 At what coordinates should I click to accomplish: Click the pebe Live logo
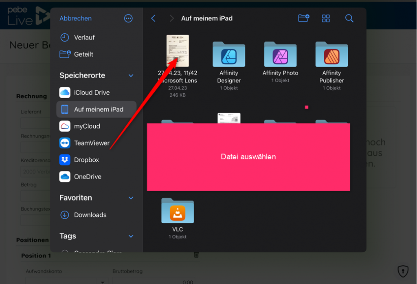click(28, 16)
